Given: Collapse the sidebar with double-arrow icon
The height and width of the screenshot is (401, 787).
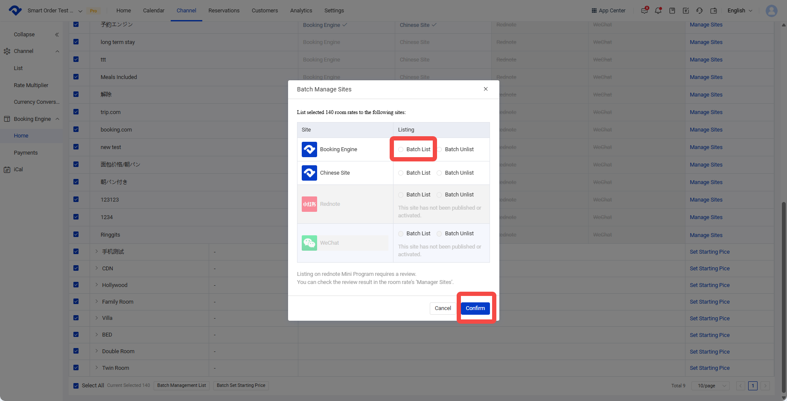Looking at the screenshot, I should click(x=57, y=35).
